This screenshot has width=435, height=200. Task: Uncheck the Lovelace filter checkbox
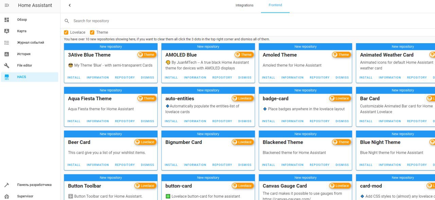point(66,32)
